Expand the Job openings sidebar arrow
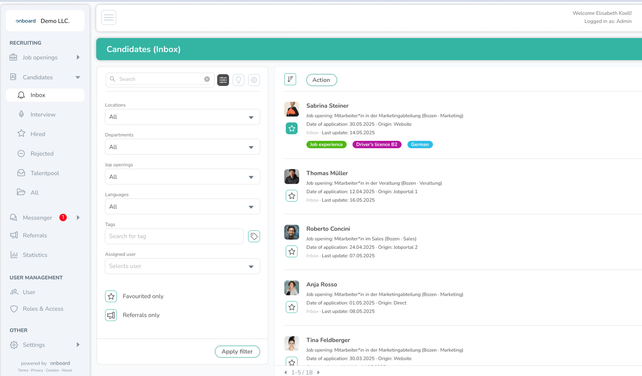 pos(78,57)
